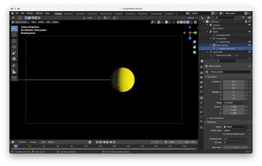Activate the Annotate pencil tool

click(14, 66)
